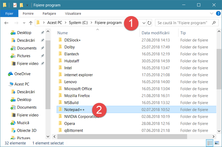Select the Intel folder icon

tap(60, 67)
